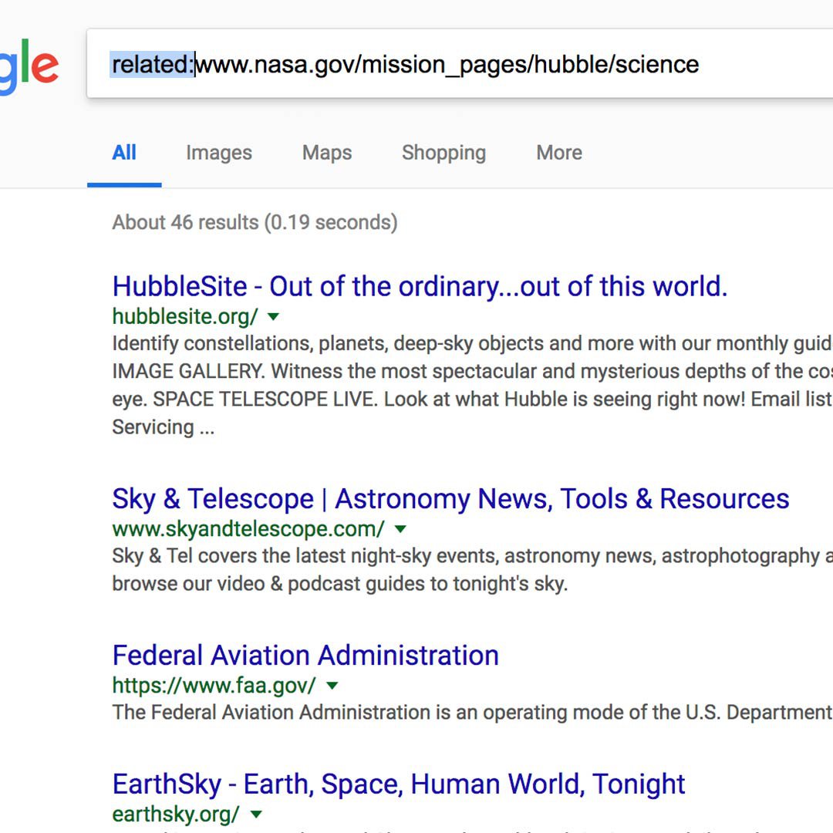Screen dimensions: 833x833
Task: Expand the arrow next to earthsky.org
Action: [256, 814]
